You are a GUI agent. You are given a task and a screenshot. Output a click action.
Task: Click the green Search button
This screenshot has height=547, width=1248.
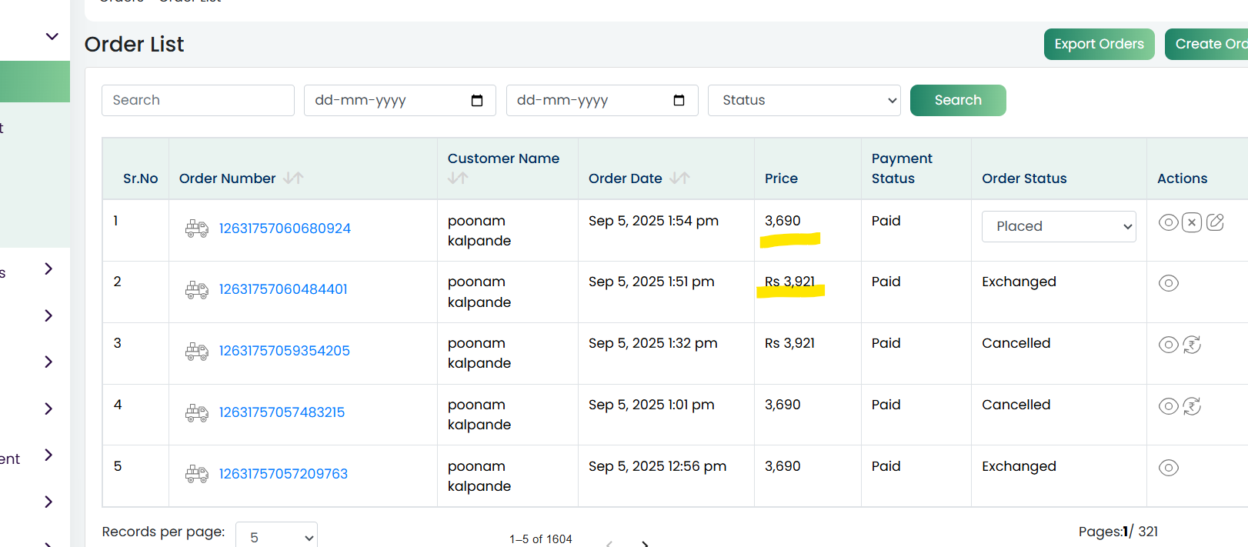tap(958, 100)
